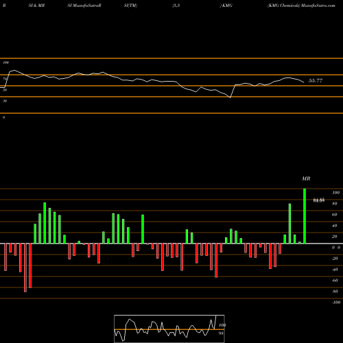Click the 100 label on the RSI axis
Screen dimensions: 343x343
pos(5,62)
